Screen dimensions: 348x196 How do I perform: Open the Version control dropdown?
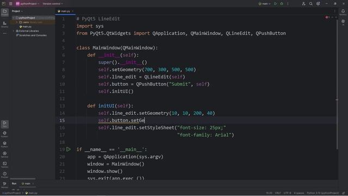pyautogui.click(x=53, y=4)
